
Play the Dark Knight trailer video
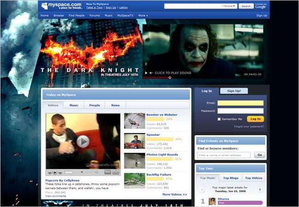pyautogui.click(x=146, y=73)
